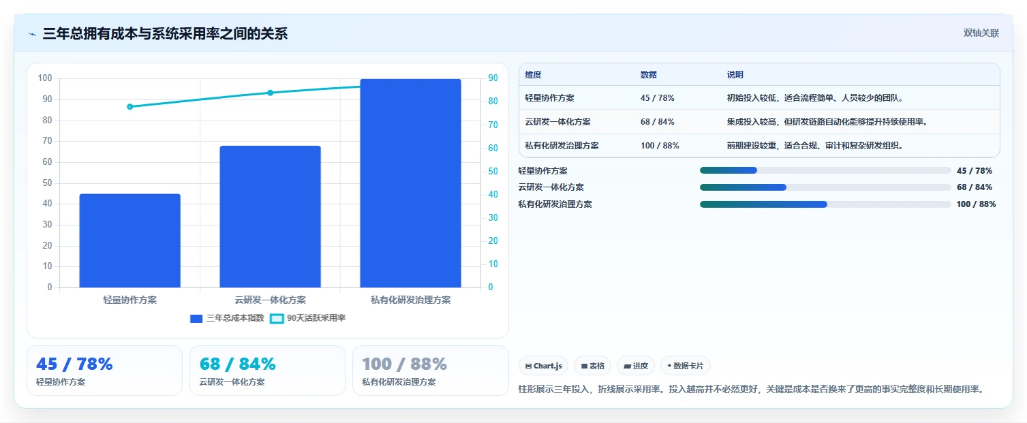Click the line point at 84 for 云研发一体化方案
Image resolution: width=1027 pixels, height=423 pixels.
pyautogui.click(x=270, y=93)
